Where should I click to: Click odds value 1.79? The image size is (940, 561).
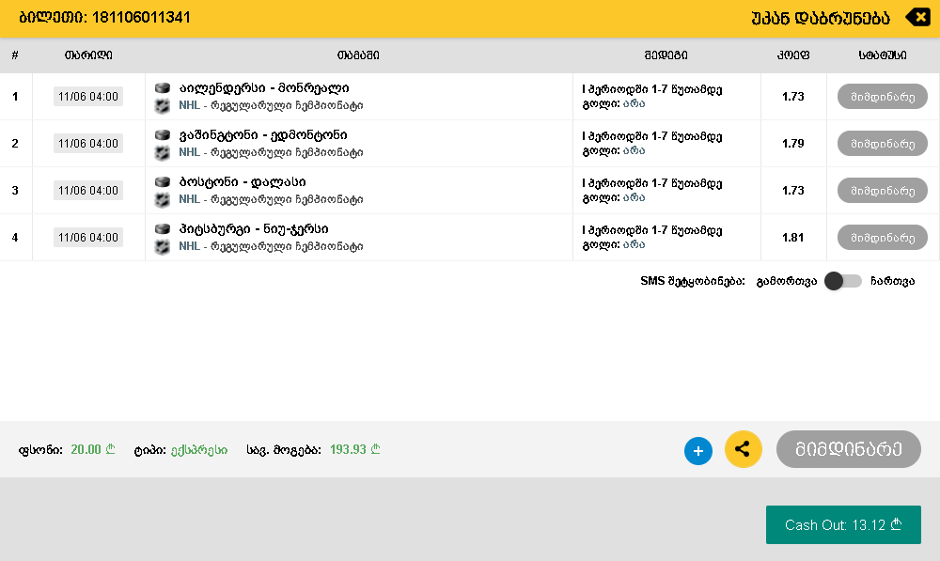[x=793, y=143]
